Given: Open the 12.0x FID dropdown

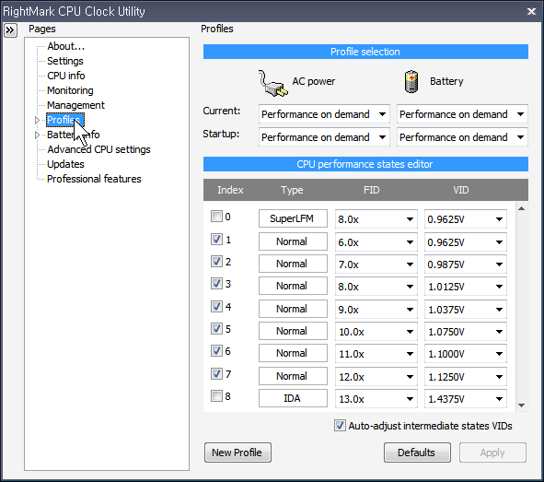Looking at the screenshot, I should 376,377.
